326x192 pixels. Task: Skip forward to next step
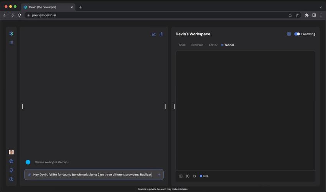point(195,176)
